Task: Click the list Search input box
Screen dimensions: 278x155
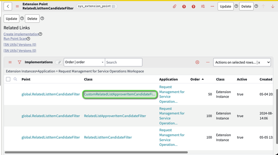Action: 124,62
